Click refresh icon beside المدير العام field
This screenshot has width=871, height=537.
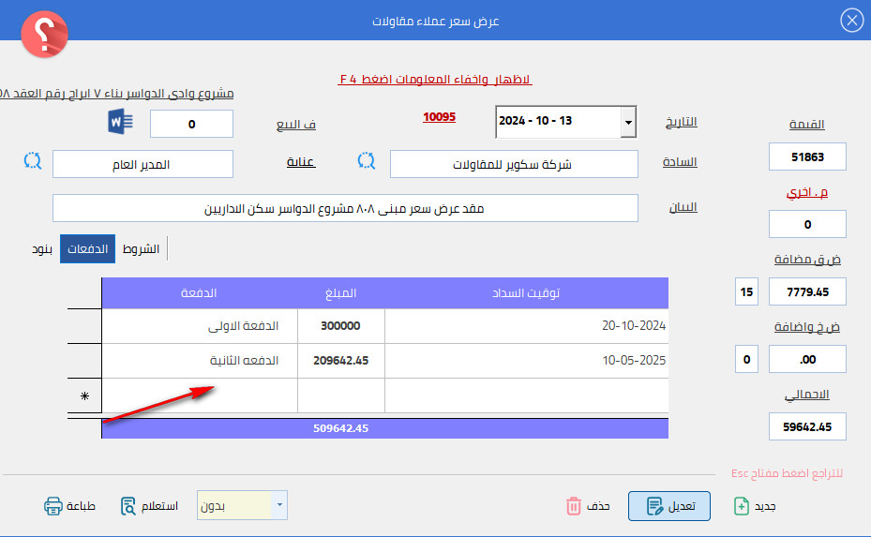[x=33, y=161]
